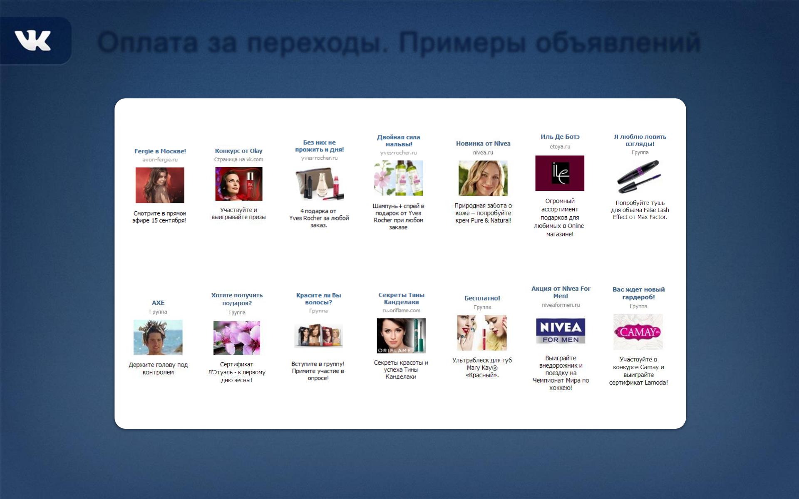This screenshot has width=799, height=499.
Task: Click 'Вступите в группу!' description text
Action: pos(318,371)
